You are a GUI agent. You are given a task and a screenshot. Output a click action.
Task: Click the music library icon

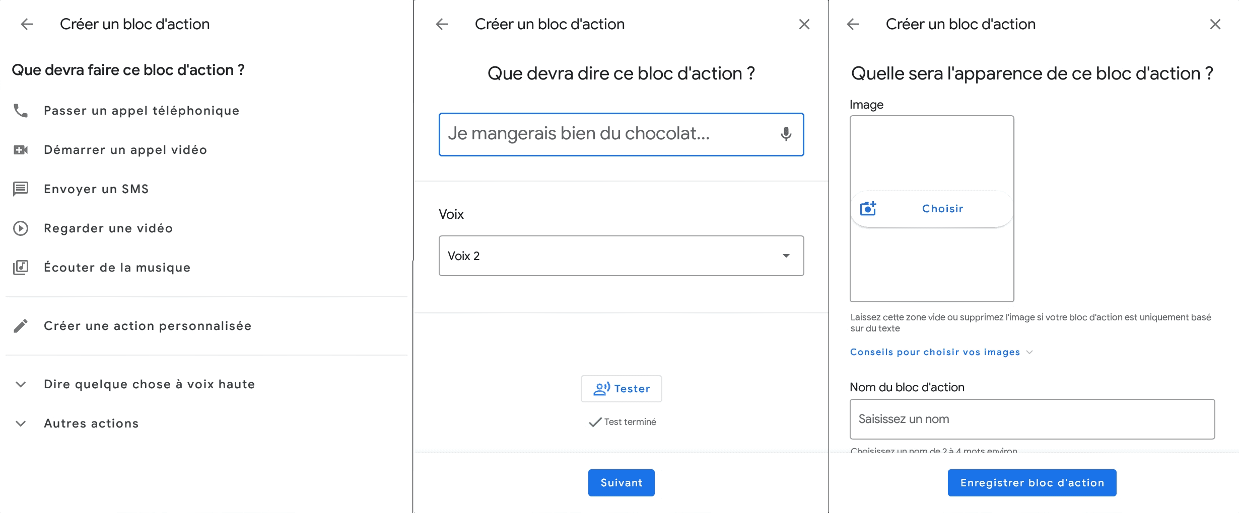[21, 268]
